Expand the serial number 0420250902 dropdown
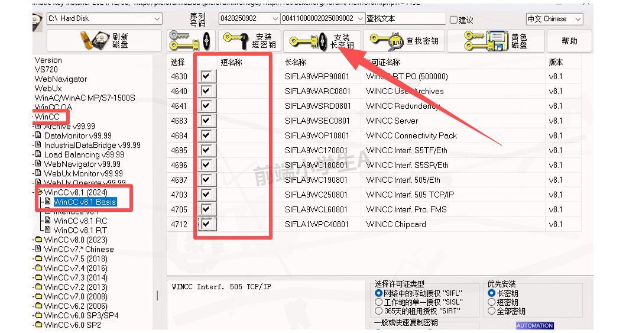This screenshot has height=333, width=626. coord(274,19)
